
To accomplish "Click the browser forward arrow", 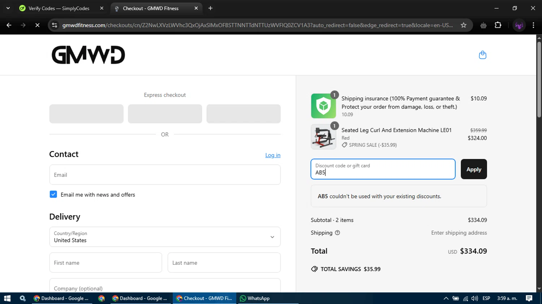I will [x=23, y=25].
